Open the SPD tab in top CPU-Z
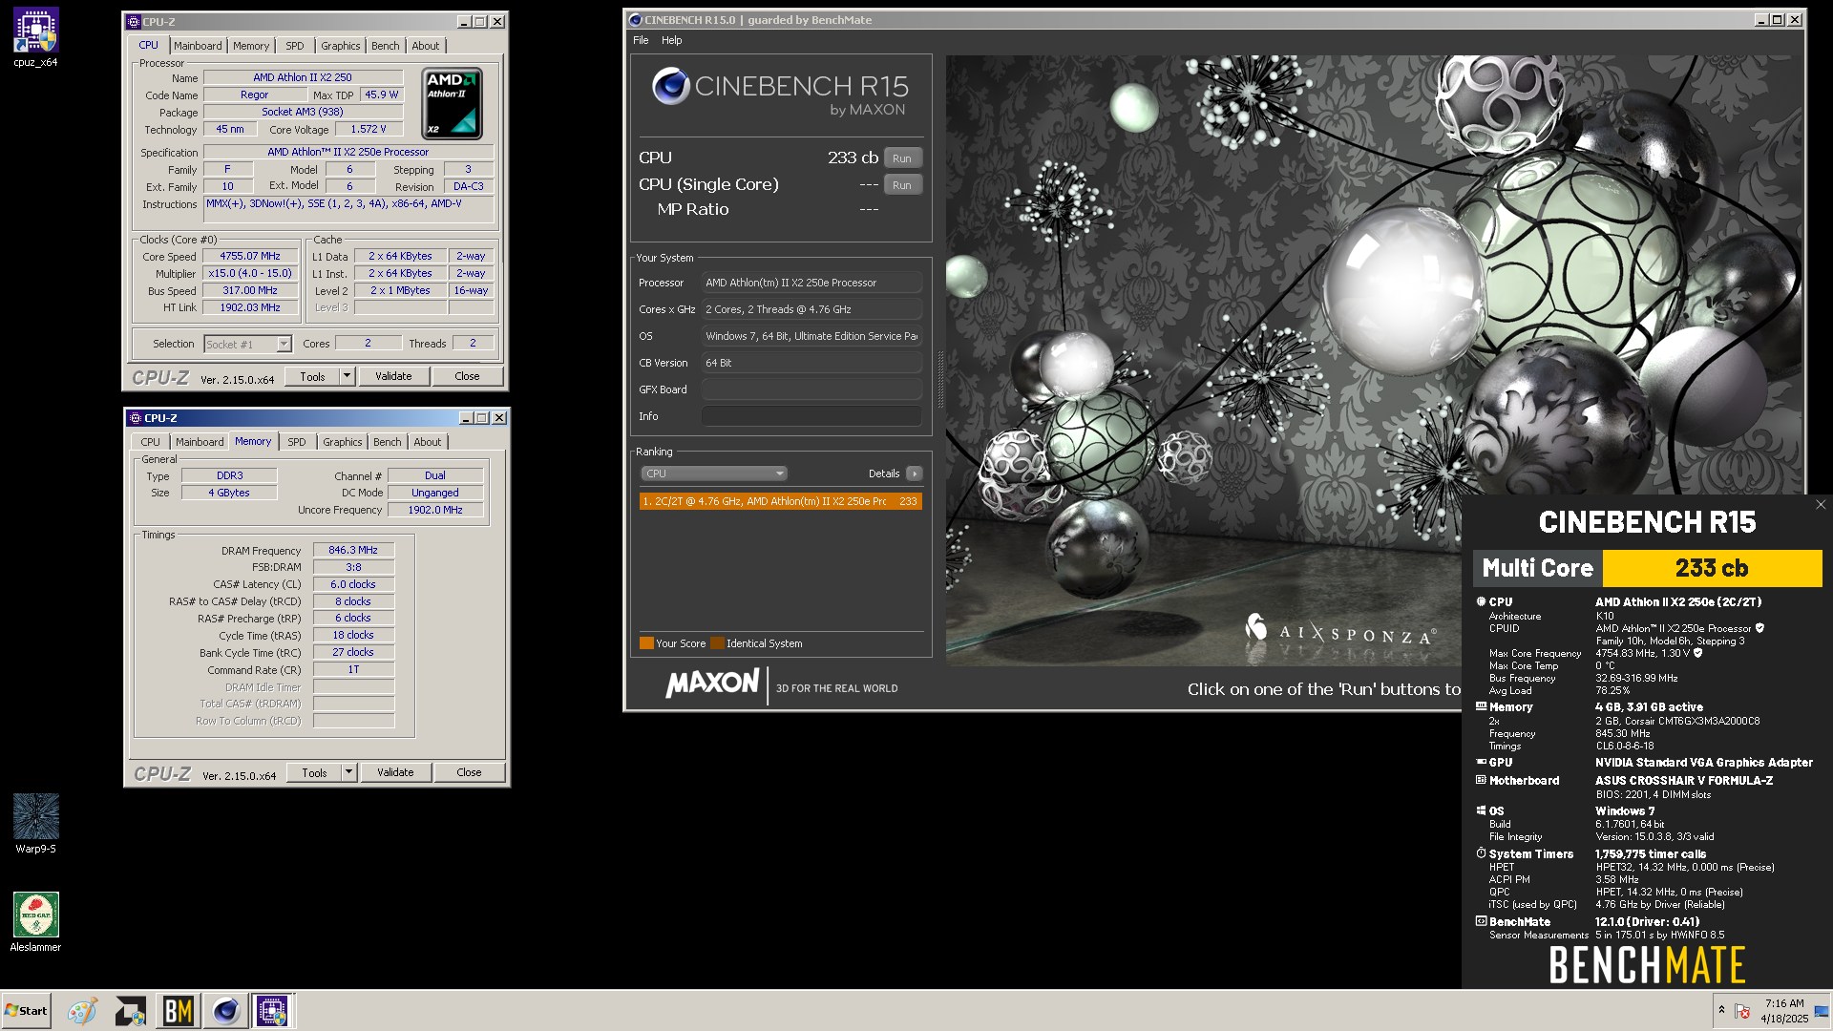1833x1031 pixels. pos(295,46)
